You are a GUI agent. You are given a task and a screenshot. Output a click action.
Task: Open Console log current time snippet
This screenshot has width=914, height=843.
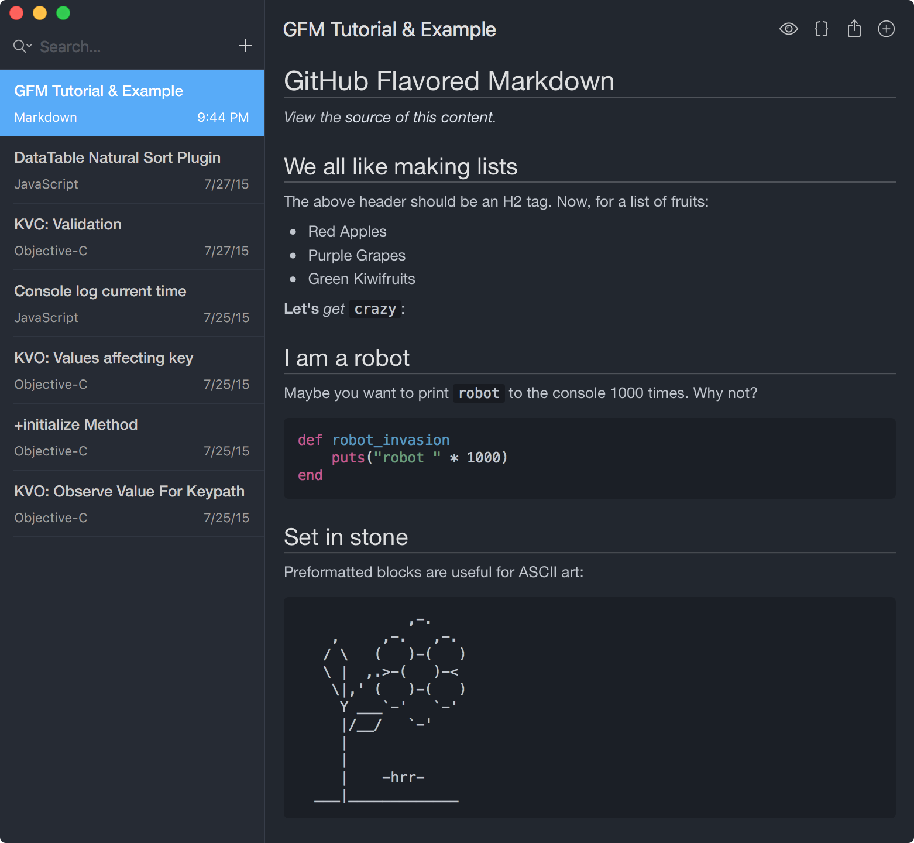[x=132, y=303]
